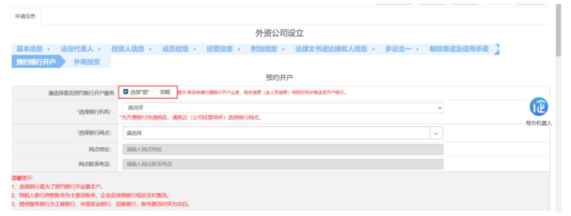Go to the 邮政寄递及信用承诺 step
Image resolution: width=571 pixels, height=216 pixels.
pyautogui.click(x=459, y=49)
